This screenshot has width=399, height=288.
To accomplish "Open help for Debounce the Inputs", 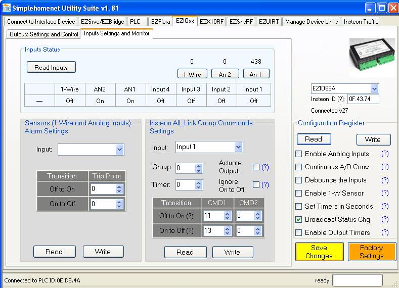I will [x=385, y=180].
